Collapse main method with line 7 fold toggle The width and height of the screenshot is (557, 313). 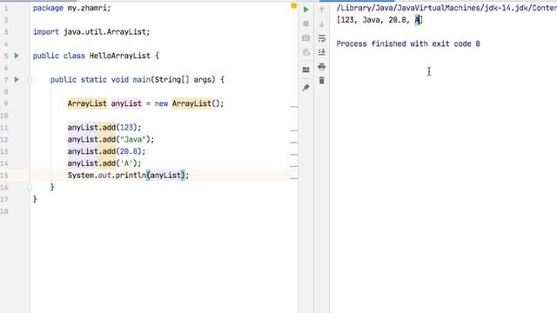coord(30,80)
